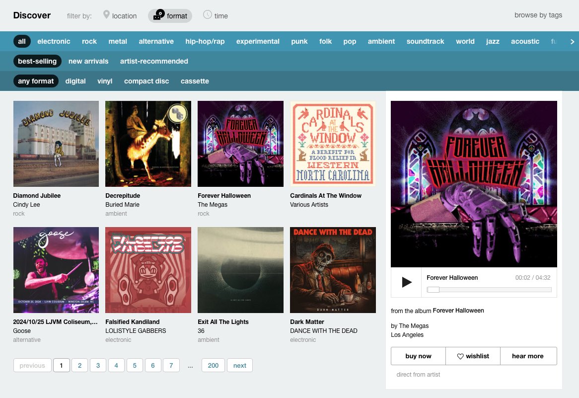Click previous page arrow control
Image resolution: width=579 pixels, height=398 pixels.
click(x=32, y=365)
